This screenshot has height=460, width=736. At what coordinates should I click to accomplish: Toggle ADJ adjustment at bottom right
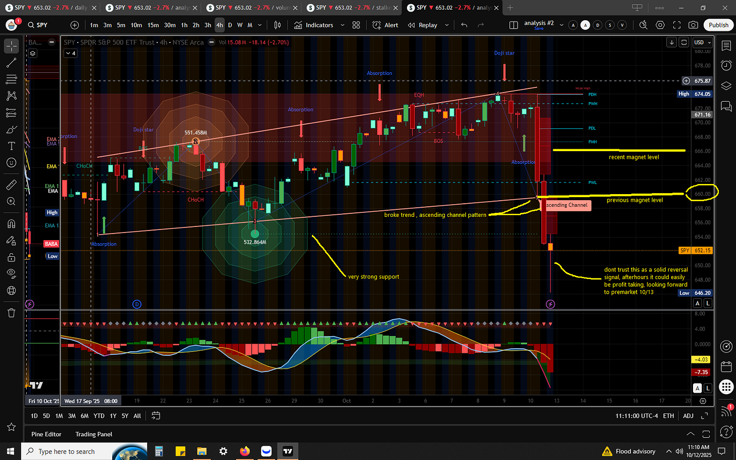click(688, 416)
